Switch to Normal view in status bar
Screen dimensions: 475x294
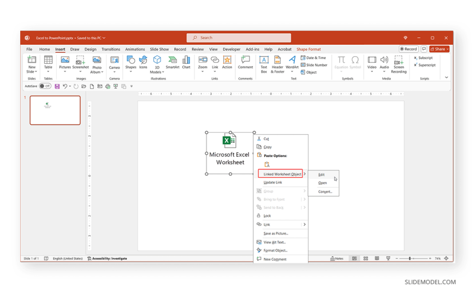point(354,259)
